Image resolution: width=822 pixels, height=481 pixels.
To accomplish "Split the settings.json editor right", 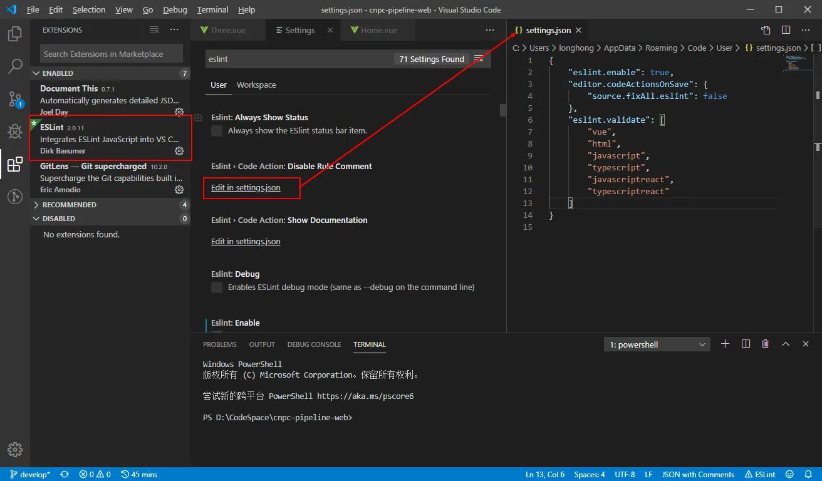I will click(786, 30).
